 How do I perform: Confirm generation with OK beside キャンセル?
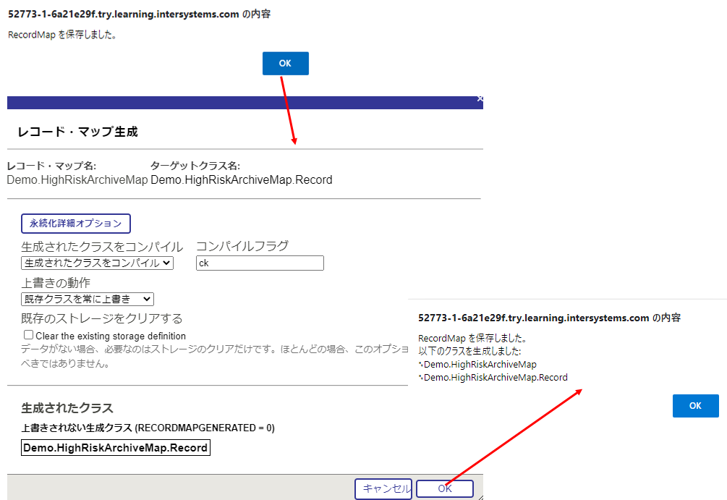445,488
